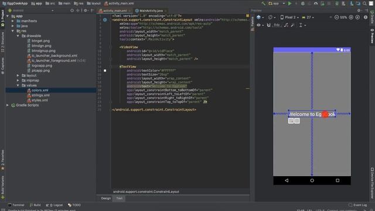Click the Clear All Constraints icon
The height and width of the screenshot is (211, 375).
286,25
